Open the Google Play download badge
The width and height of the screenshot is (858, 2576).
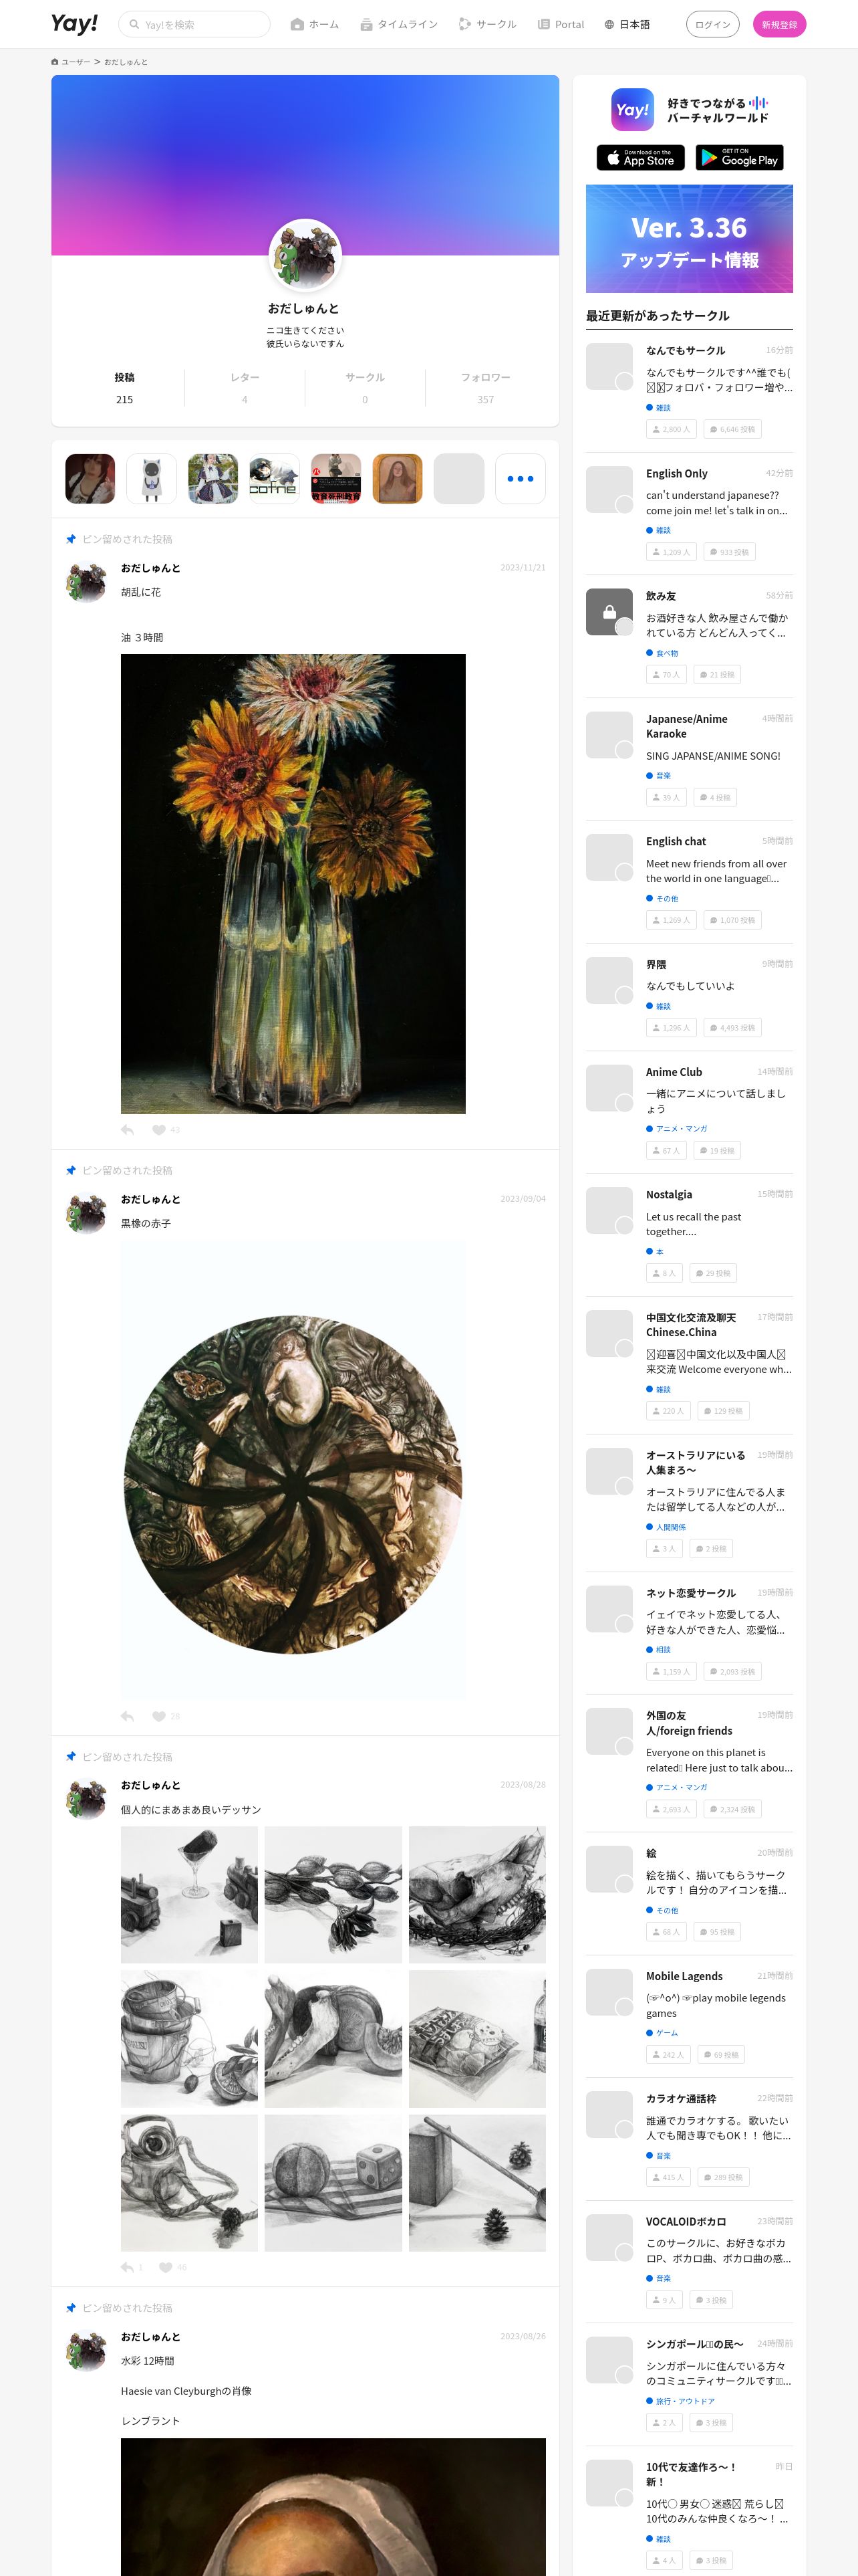pos(739,158)
